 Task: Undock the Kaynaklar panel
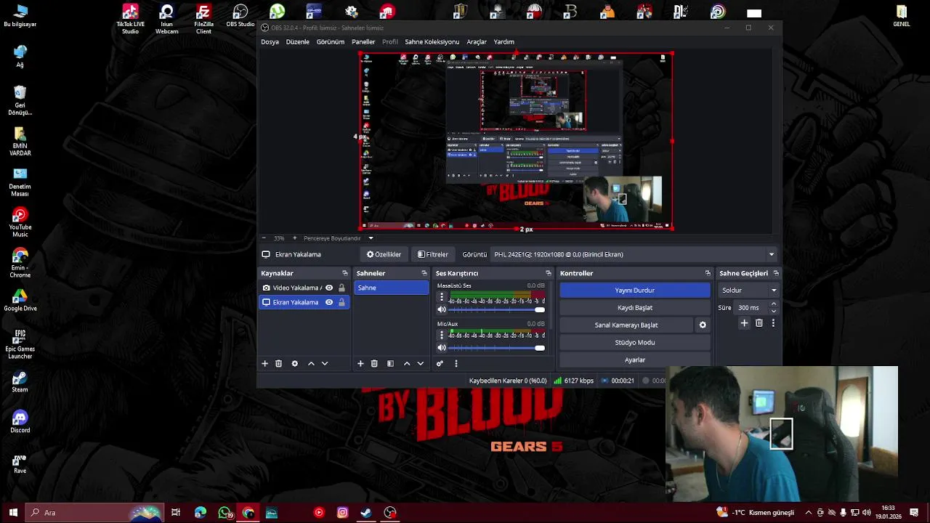(x=345, y=273)
